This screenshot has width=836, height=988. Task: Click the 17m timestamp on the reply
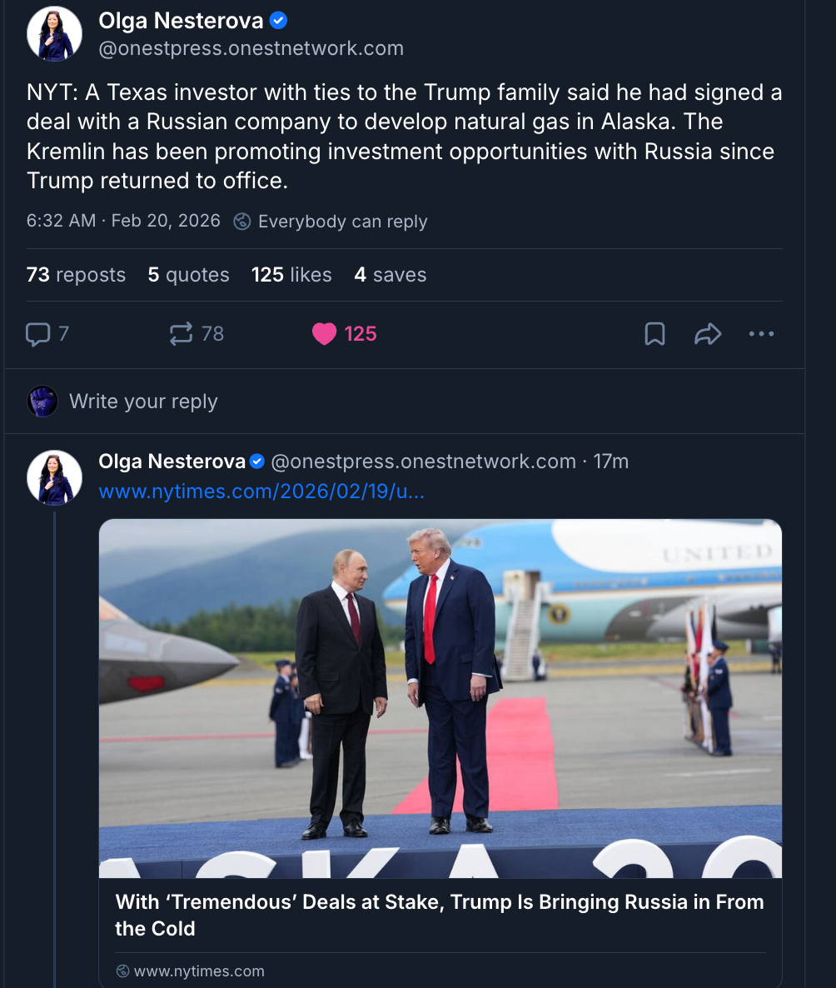coord(611,461)
